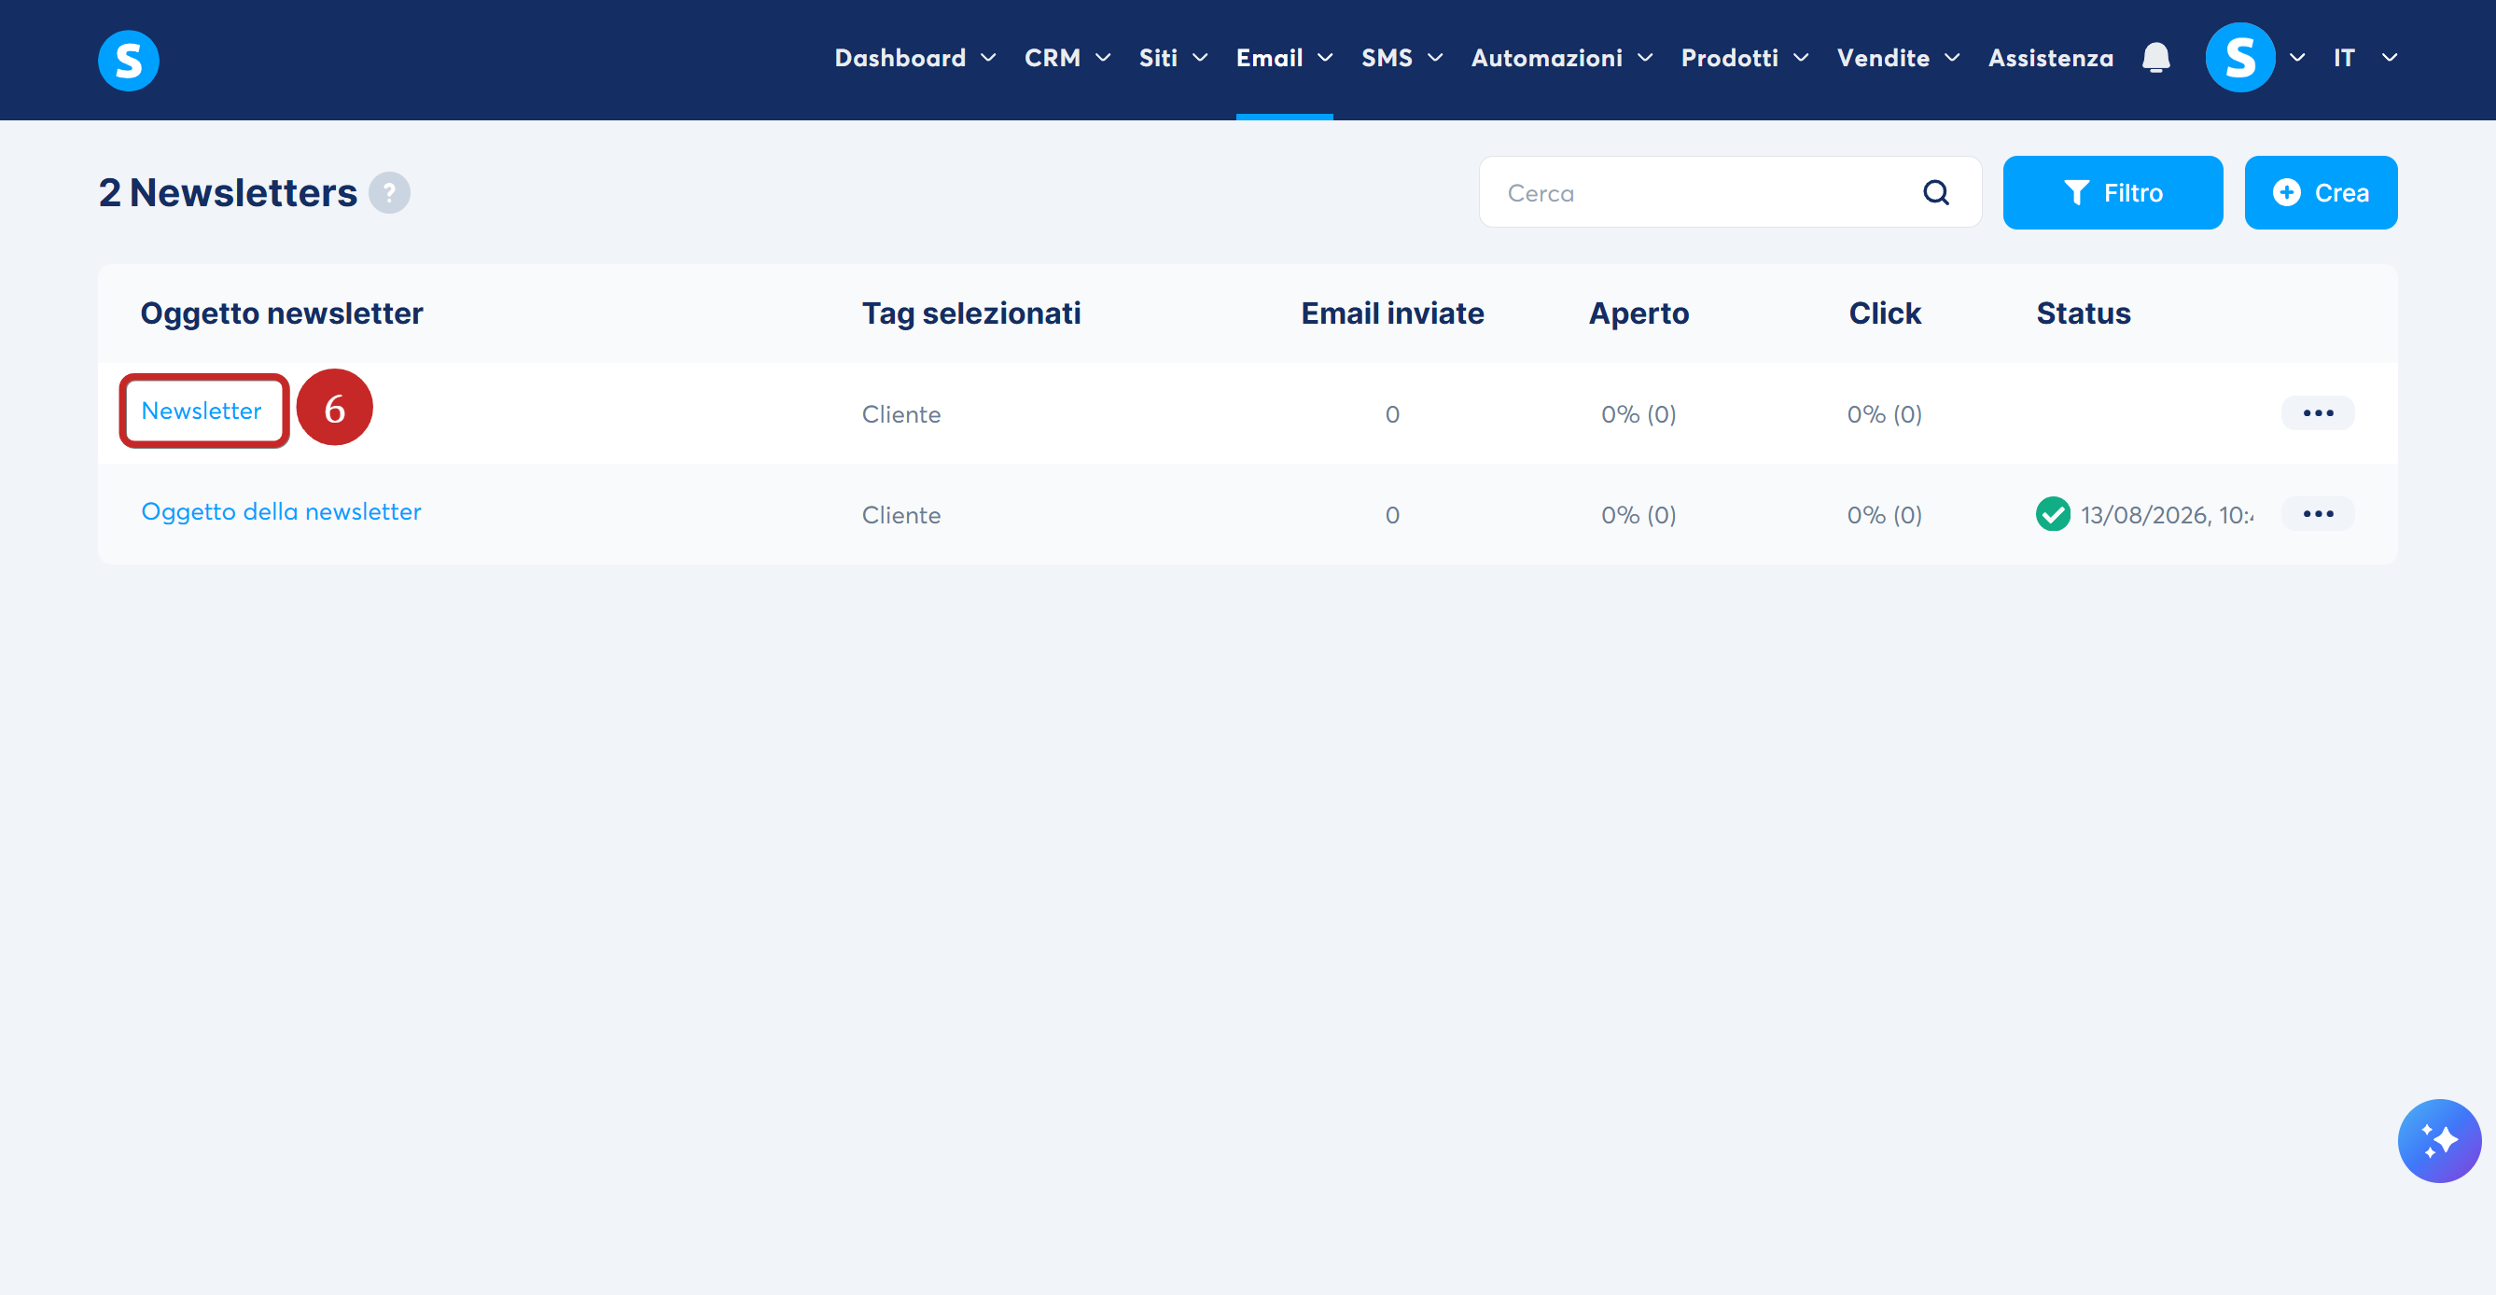This screenshot has height=1295, width=2496.
Task: Open three-dot menu for Newsletter row
Action: tap(2318, 413)
